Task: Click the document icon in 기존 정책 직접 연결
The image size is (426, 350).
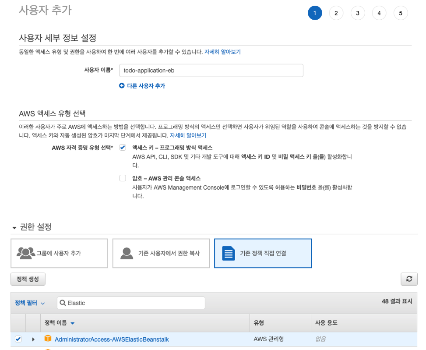Action: tap(229, 253)
